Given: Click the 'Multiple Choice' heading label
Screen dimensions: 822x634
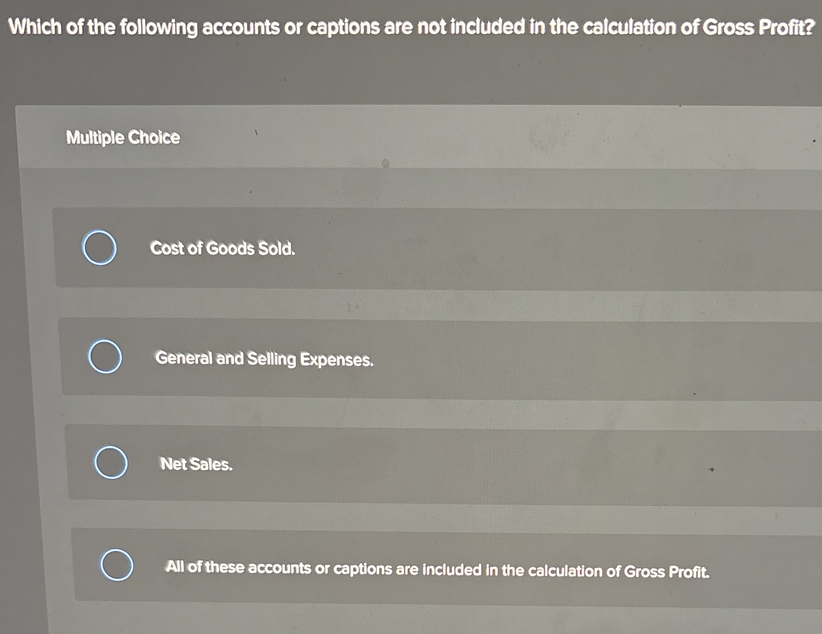Looking at the screenshot, I should pyautogui.click(x=123, y=138).
